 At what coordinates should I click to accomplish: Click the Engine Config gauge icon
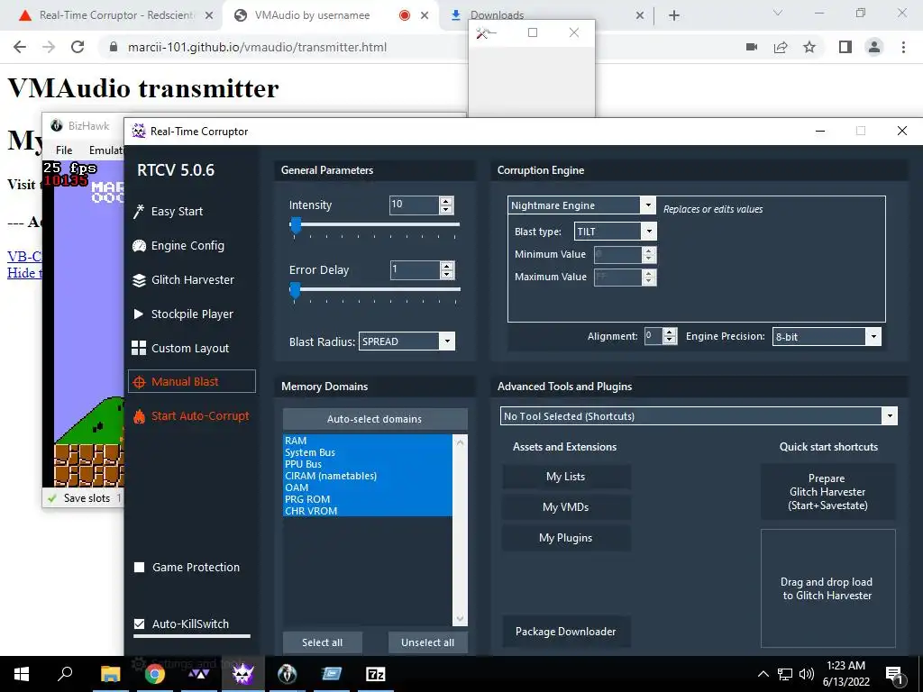click(139, 245)
